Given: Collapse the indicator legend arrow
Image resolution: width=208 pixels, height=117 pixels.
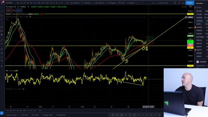Looking at the screenshot, I should [7, 19].
